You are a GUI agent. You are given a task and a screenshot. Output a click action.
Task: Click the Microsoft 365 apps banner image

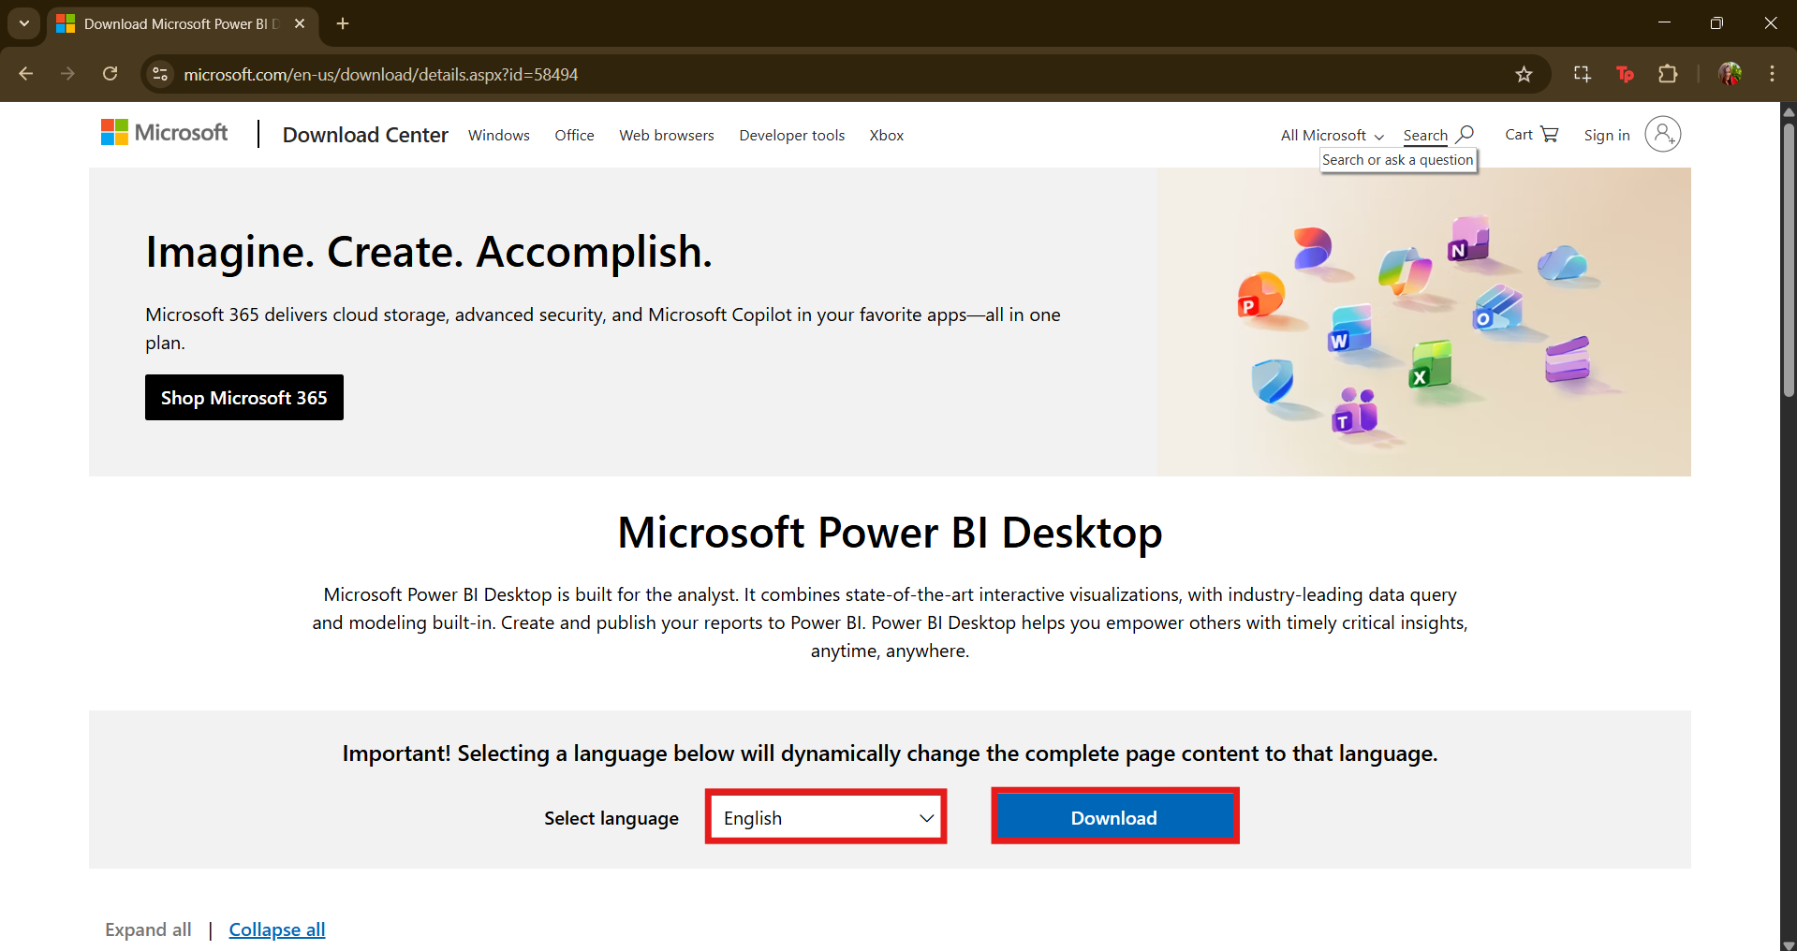pyautogui.click(x=1423, y=322)
